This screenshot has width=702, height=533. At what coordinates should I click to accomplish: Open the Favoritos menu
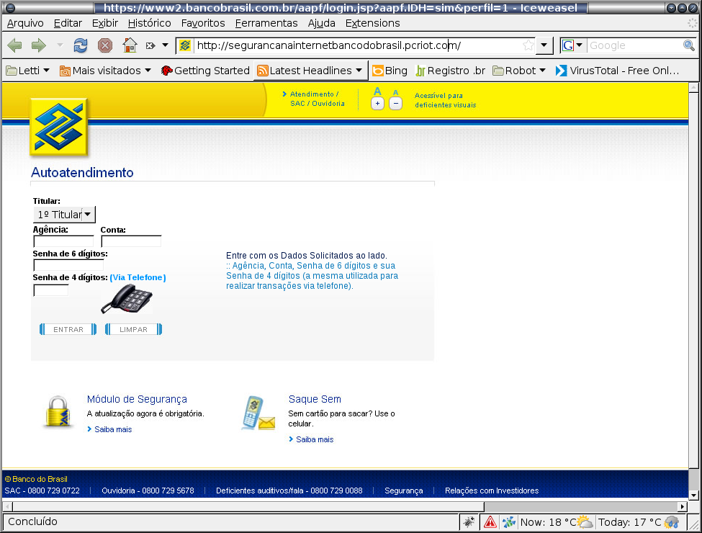coord(203,23)
